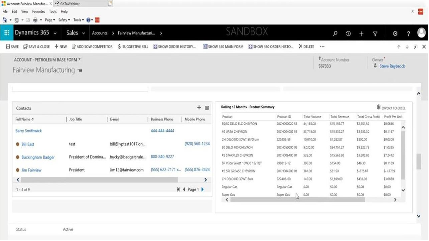
Task: Click the search magnifier in the navigation bar
Action: point(335,33)
